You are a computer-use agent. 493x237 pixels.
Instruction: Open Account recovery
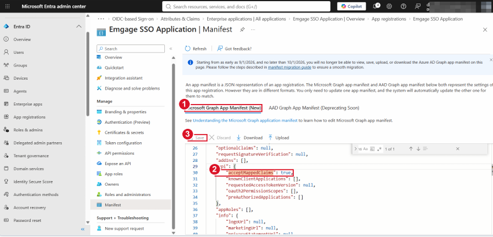(30, 208)
